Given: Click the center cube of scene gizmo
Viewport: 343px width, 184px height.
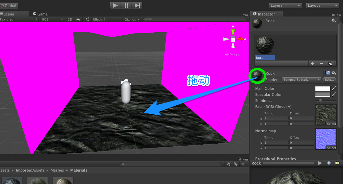Looking at the screenshot, I should 233,40.
